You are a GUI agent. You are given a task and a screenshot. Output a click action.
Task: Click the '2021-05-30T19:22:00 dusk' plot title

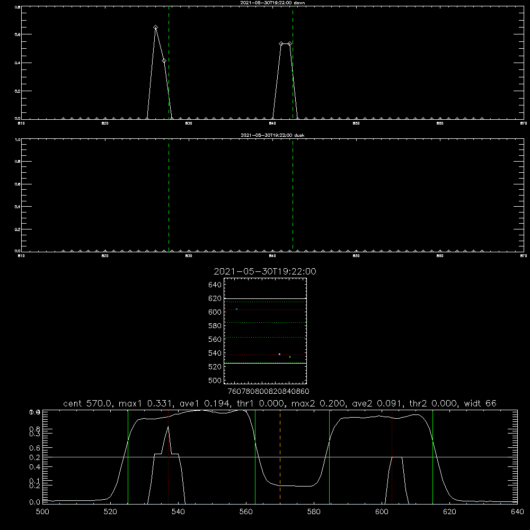coord(272,135)
